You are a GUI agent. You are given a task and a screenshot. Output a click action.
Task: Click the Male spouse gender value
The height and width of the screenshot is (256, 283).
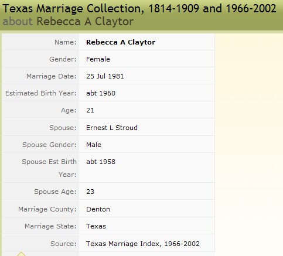94,145
